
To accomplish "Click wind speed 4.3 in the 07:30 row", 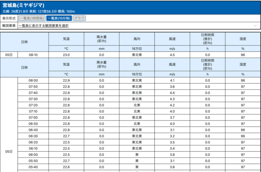I will 172,99.
